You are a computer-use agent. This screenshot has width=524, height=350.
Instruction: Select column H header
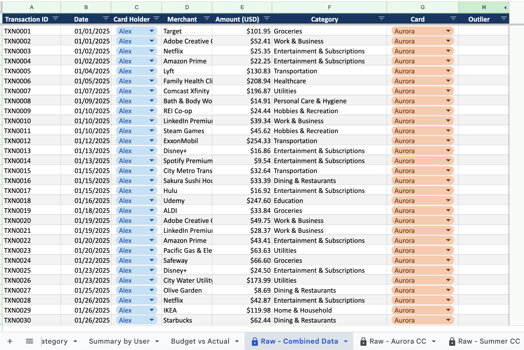click(484, 7)
